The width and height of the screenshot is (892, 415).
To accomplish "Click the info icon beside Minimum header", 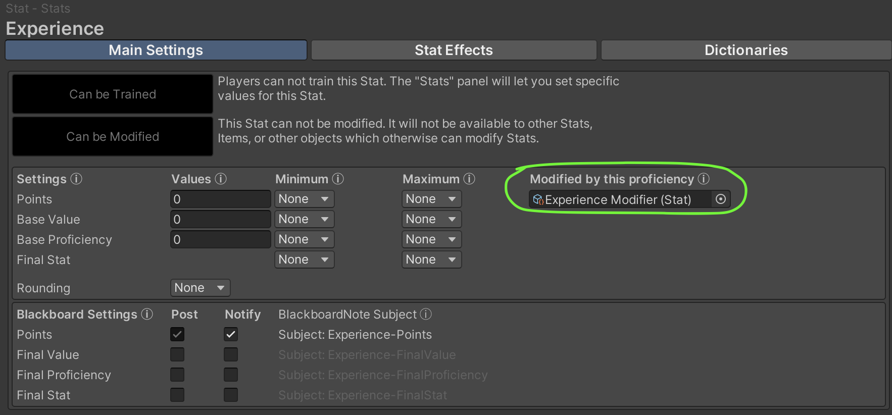I will point(338,179).
